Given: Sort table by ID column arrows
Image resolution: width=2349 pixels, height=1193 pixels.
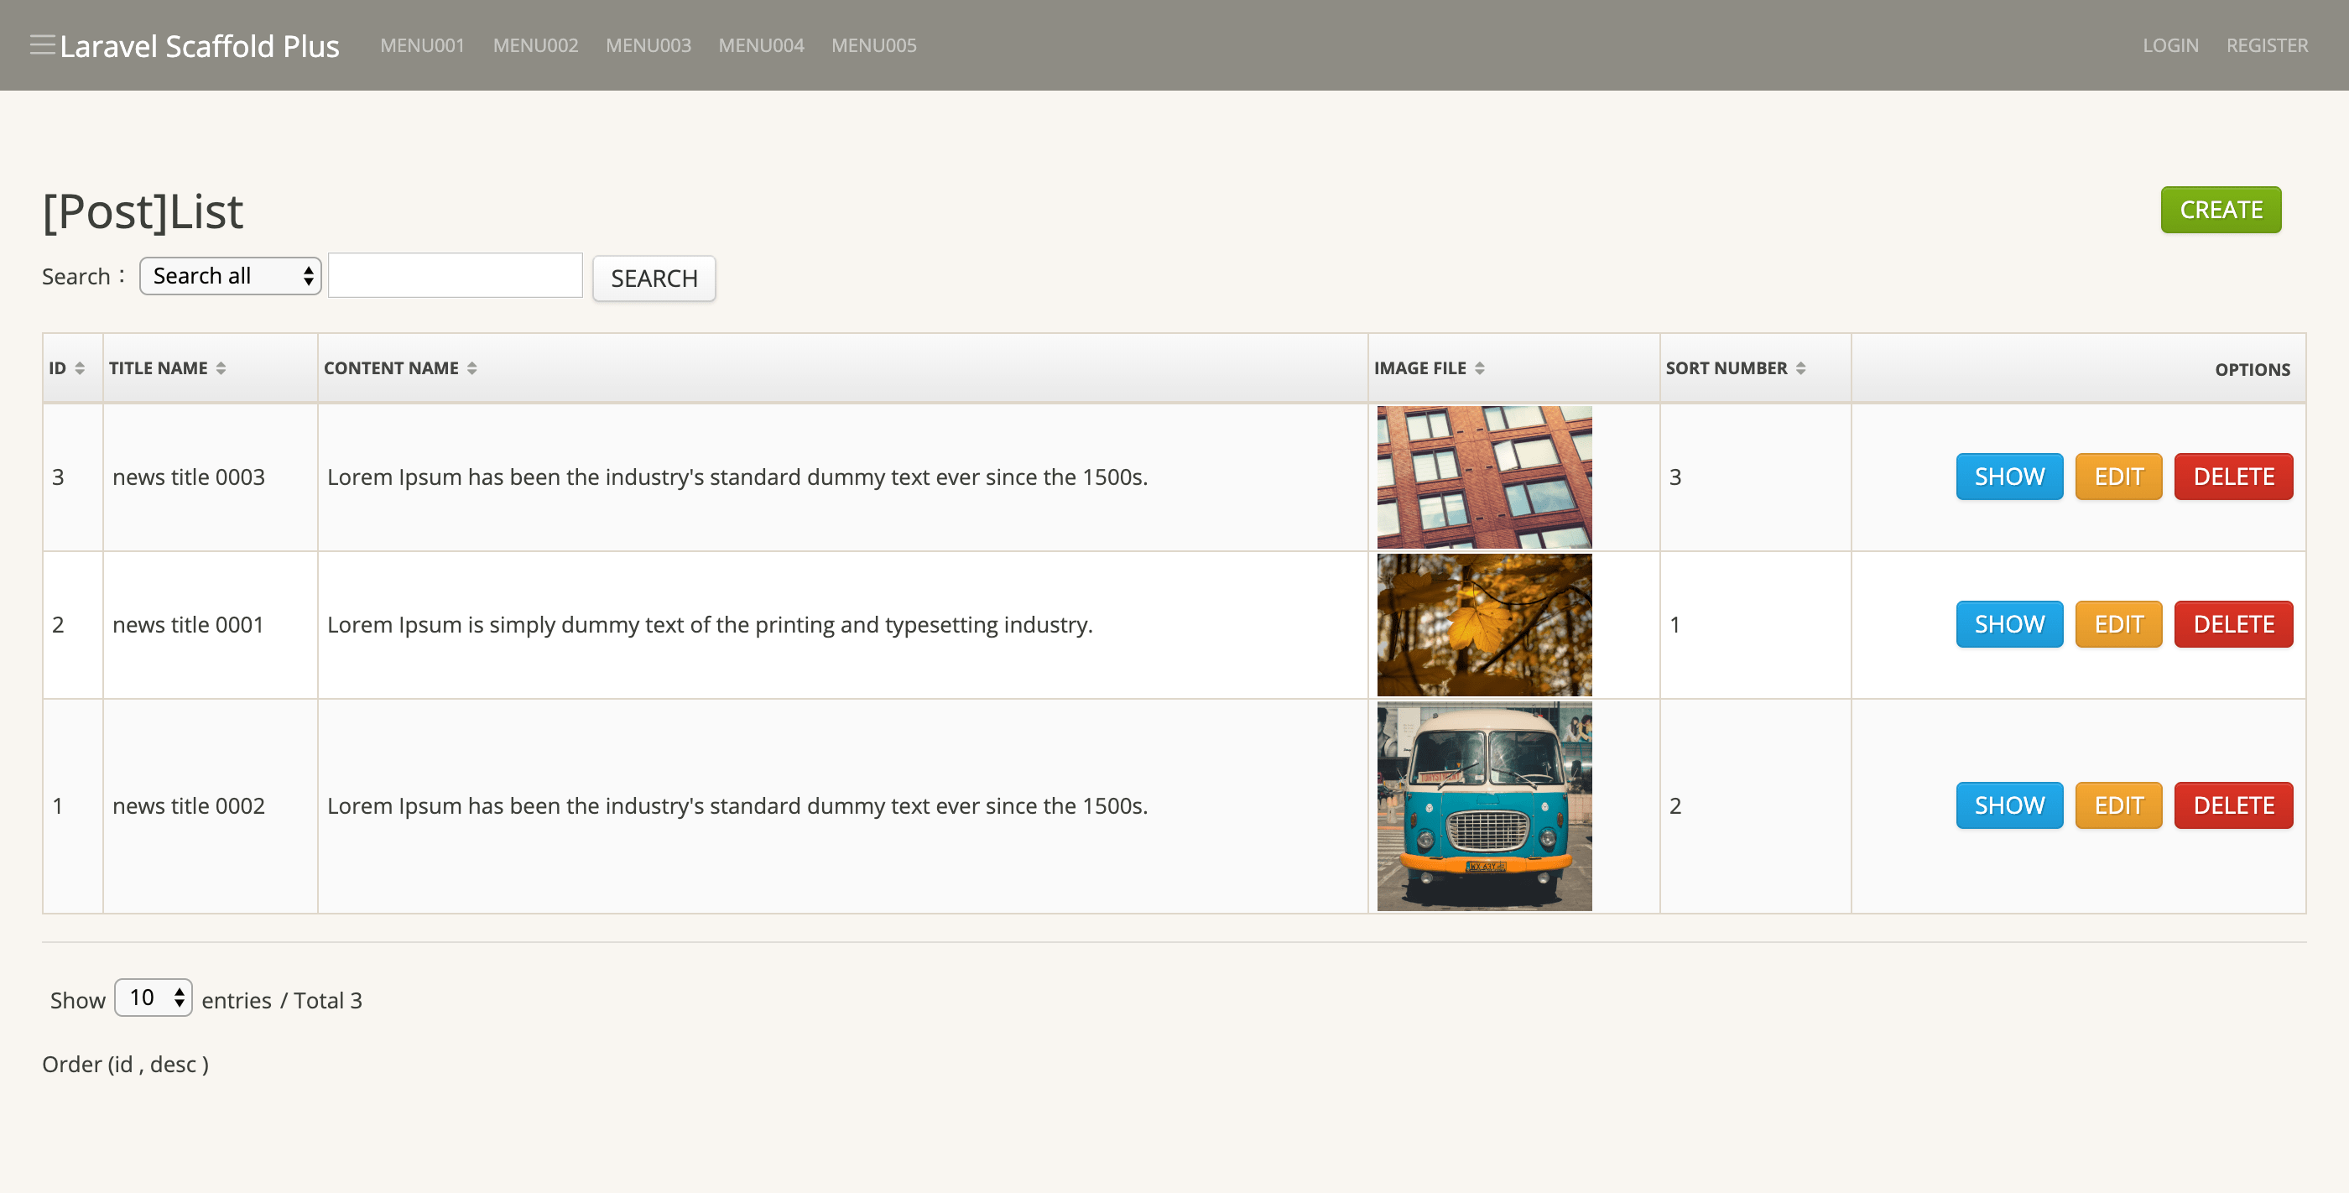Looking at the screenshot, I should pyautogui.click(x=81, y=367).
